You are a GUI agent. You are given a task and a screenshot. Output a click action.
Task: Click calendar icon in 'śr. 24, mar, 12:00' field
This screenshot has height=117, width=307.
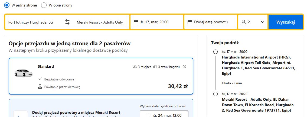149,115
